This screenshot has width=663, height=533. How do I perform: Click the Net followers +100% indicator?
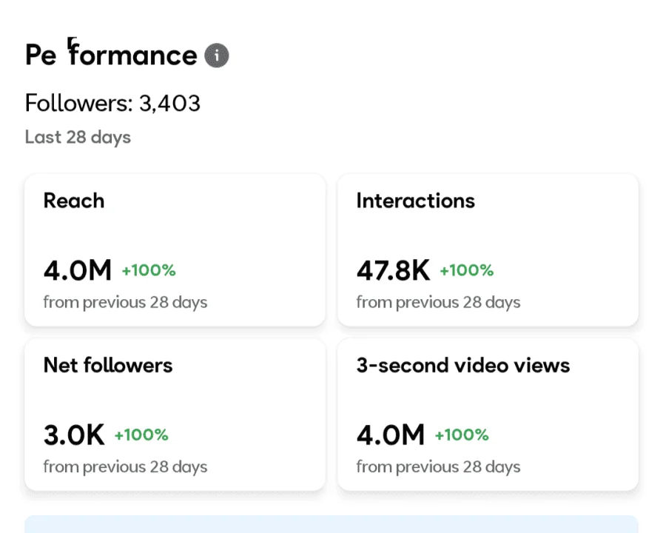(x=141, y=435)
